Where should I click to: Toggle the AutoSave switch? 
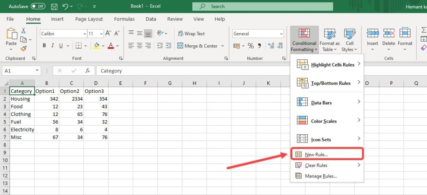[38, 7]
